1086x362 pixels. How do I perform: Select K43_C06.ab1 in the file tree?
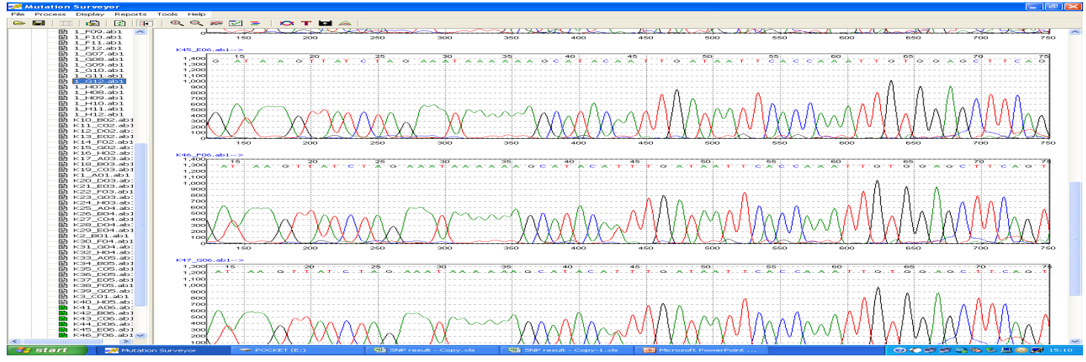coord(103,318)
